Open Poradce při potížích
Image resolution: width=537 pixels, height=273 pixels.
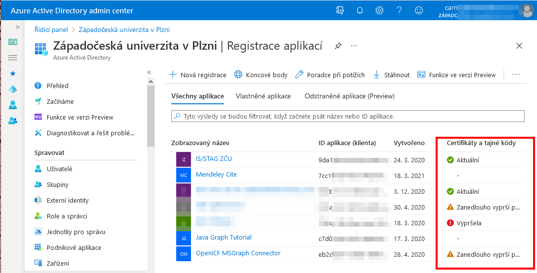330,75
